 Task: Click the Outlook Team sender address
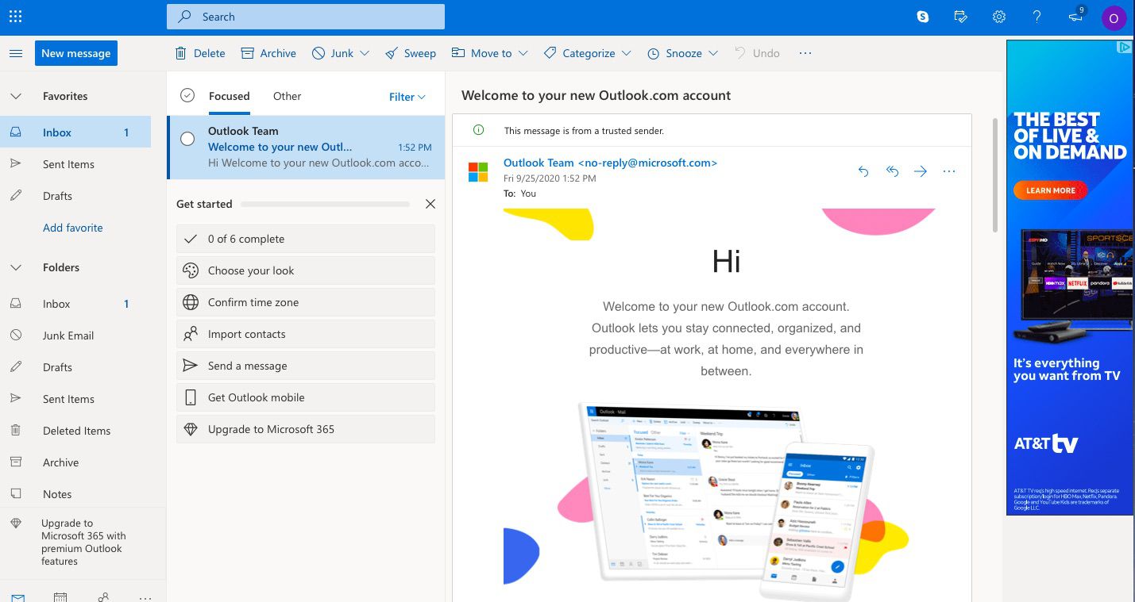pyautogui.click(x=610, y=163)
